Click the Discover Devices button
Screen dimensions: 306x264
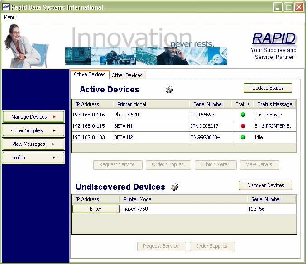coord(266,185)
